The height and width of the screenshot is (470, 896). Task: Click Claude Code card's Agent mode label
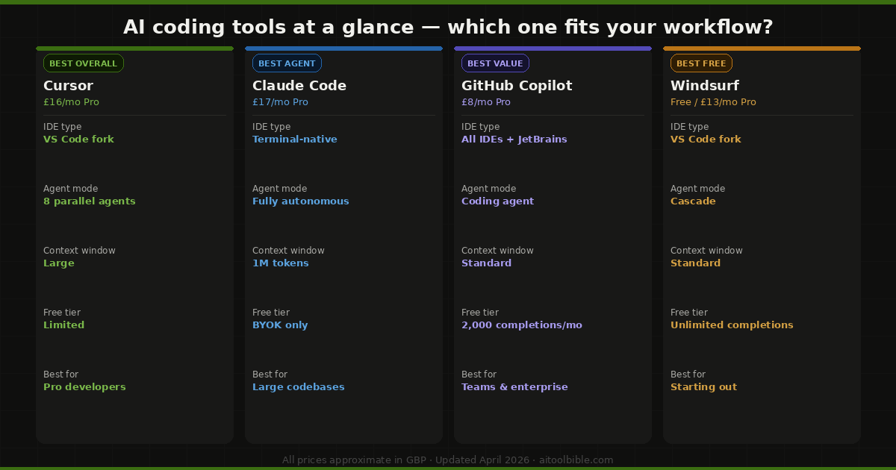[x=279, y=189]
